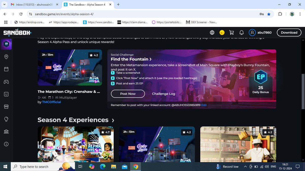This screenshot has width=305, height=171.
Task: Open the notifications bell
Action: coord(241,32)
